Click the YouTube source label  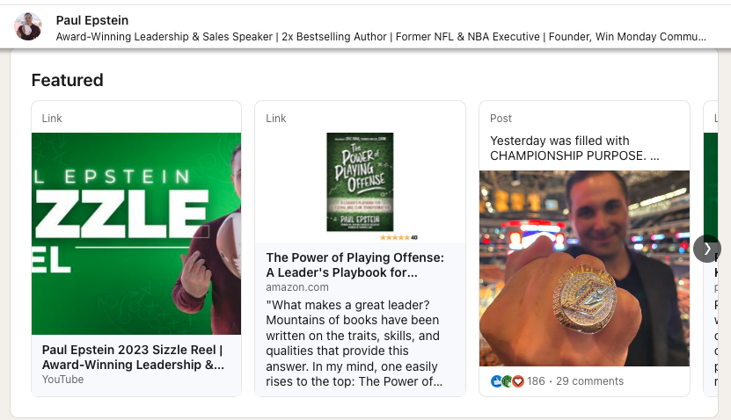[63, 380]
